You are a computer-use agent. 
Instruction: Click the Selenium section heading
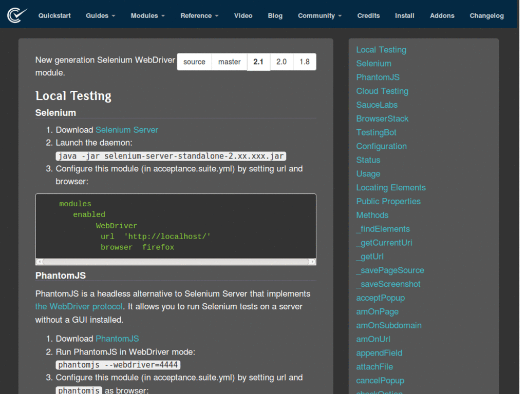(x=55, y=113)
